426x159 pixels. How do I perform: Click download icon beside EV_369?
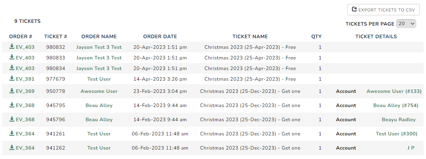(12, 91)
